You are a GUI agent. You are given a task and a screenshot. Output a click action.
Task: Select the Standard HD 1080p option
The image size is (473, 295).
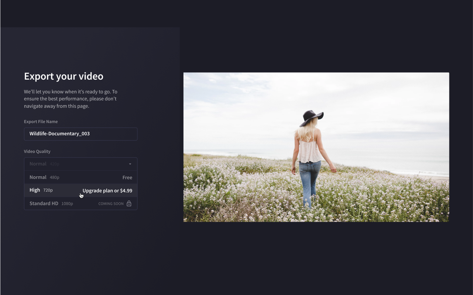(80, 204)
